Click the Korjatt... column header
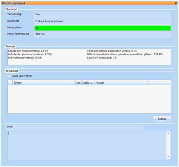The height and width of the screenshot is (167, 179). [x=88, y=83]
